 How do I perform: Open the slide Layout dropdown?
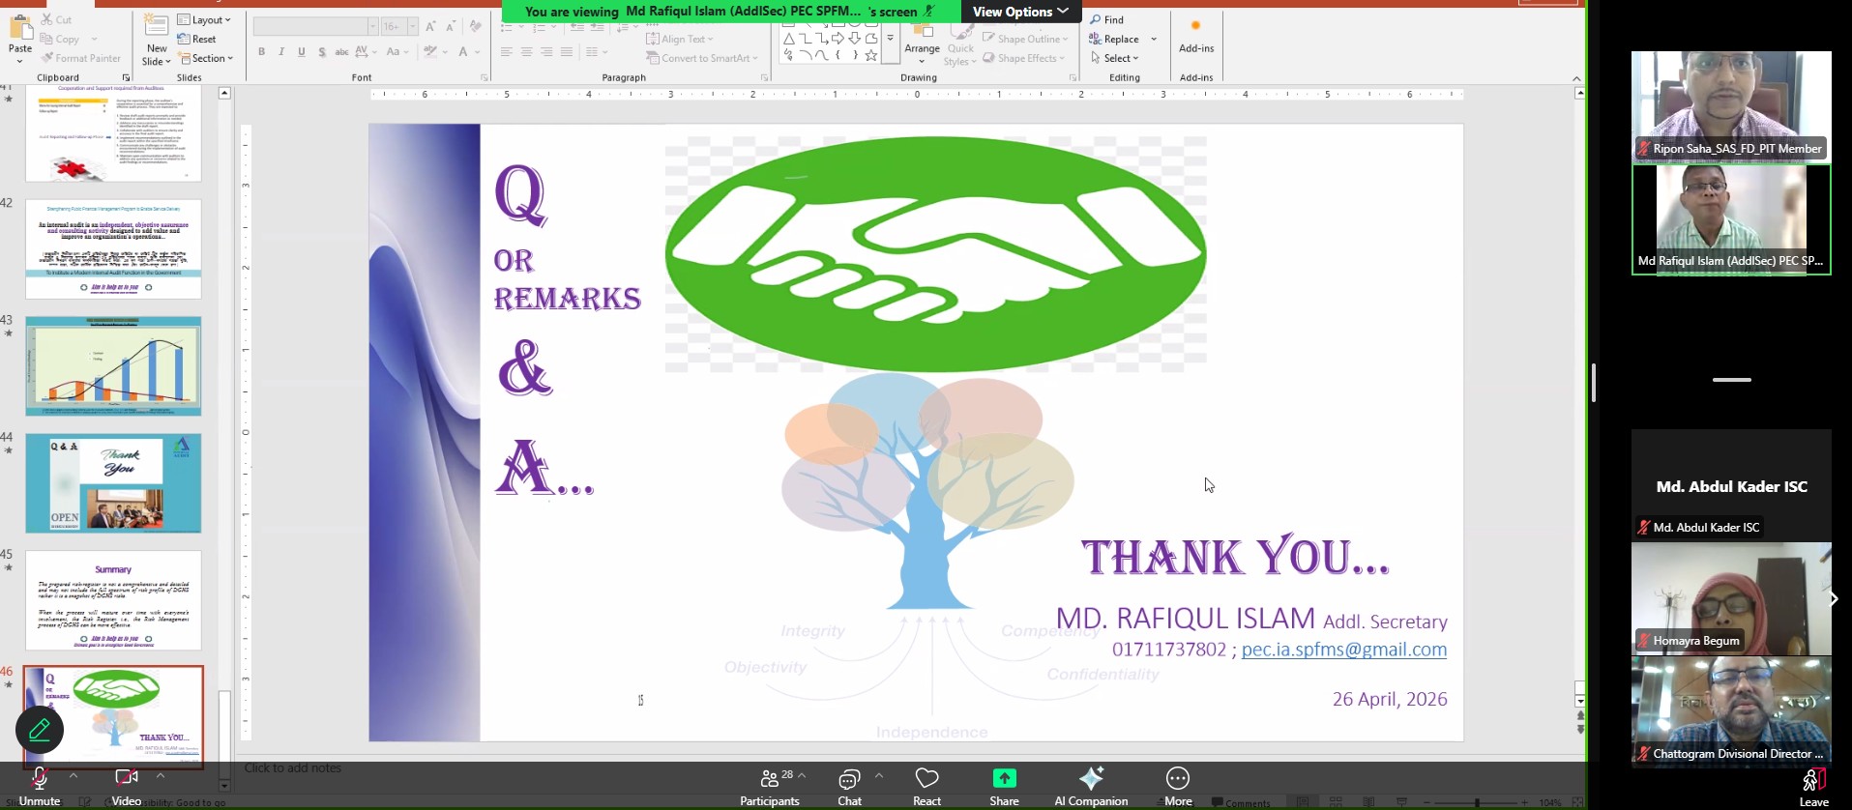[205, 19]
